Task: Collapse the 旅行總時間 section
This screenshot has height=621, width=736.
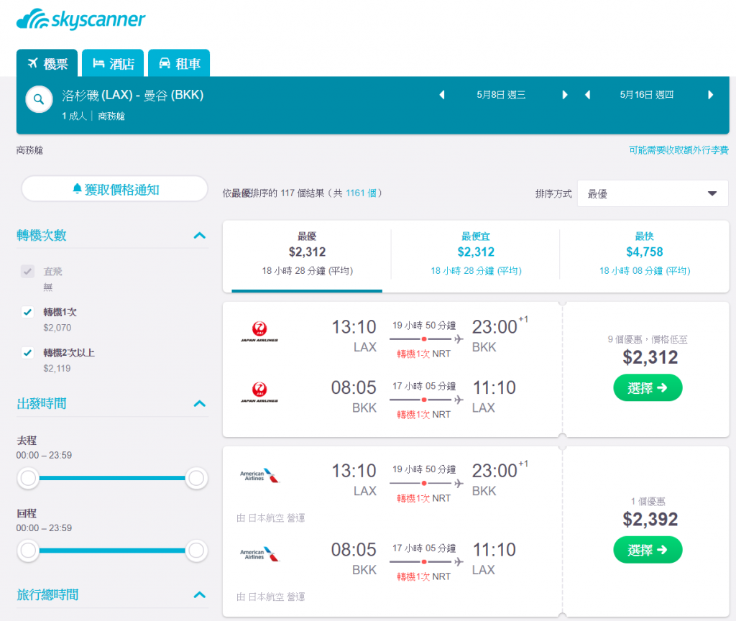Action: point(200,594)
